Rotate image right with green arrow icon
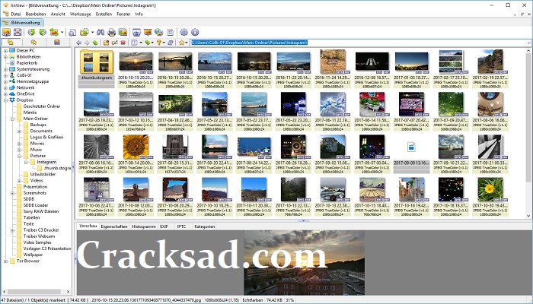Image resolution: width=533 pixels, height=304 pixels. click(x=43, y=32)
